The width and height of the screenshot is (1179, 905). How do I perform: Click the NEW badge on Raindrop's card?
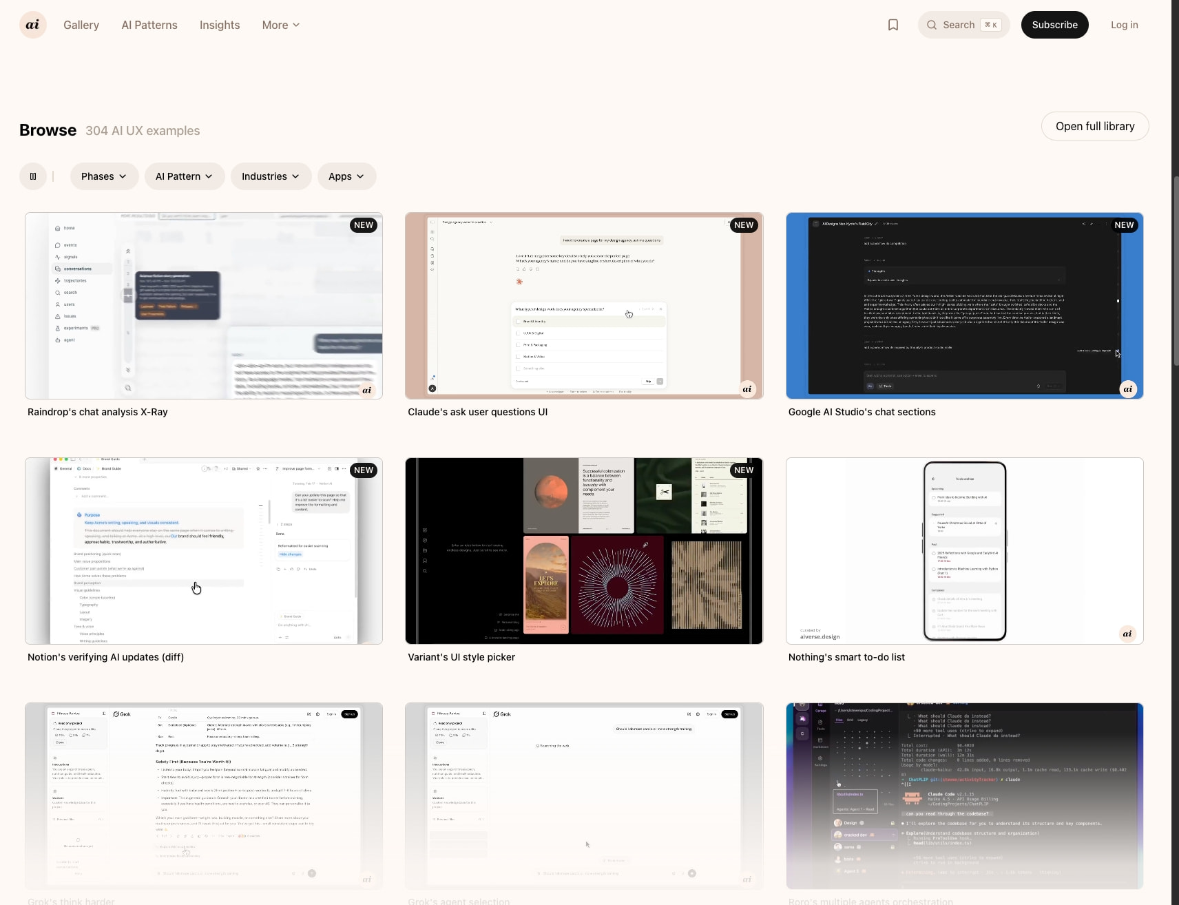point(364,225)
